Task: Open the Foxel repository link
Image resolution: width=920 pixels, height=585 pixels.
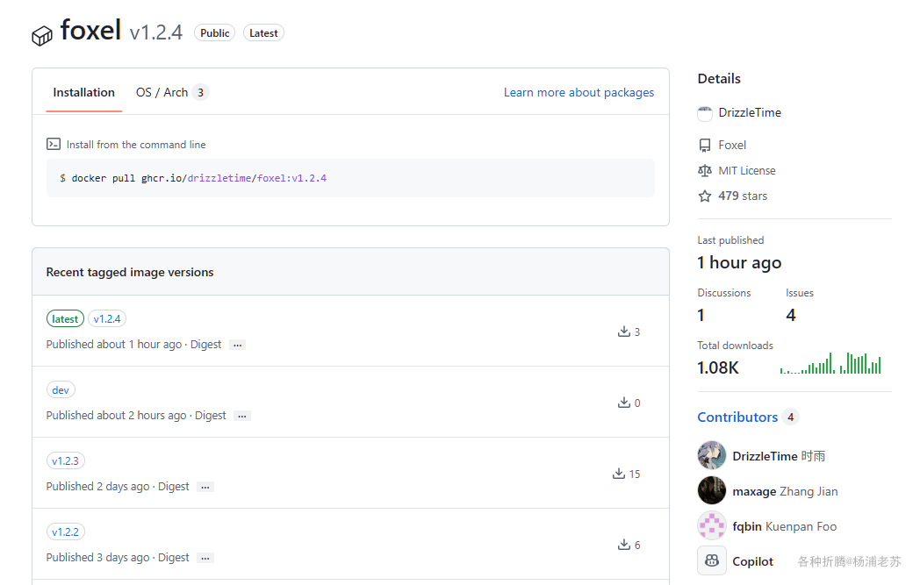Action: [x=731, y=145]
